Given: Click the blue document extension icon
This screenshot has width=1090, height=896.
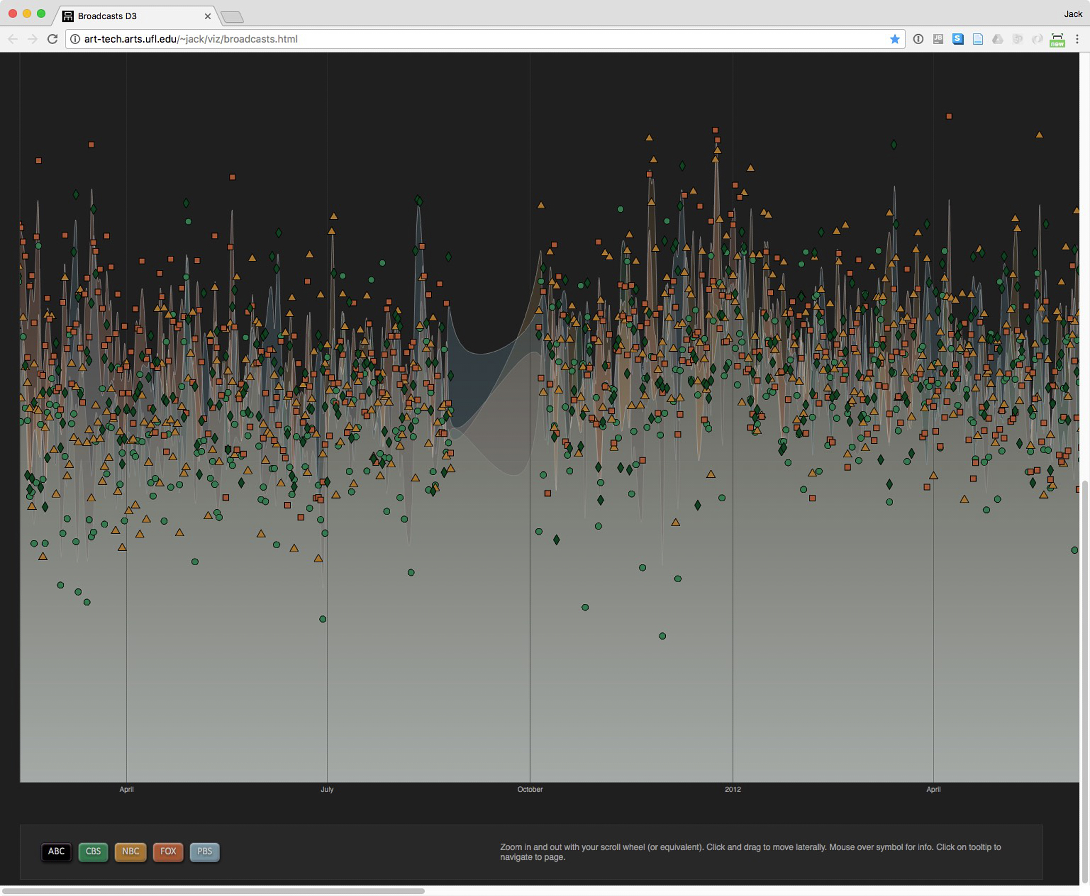Looking at the screenshot, I should 978,39.
